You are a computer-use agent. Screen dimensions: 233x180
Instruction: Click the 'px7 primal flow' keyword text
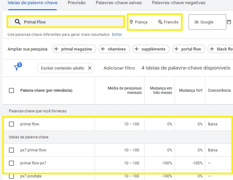tap(33, 150)
